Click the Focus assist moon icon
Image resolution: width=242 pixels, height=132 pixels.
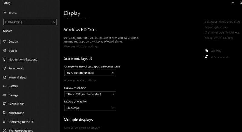point(5,68)
